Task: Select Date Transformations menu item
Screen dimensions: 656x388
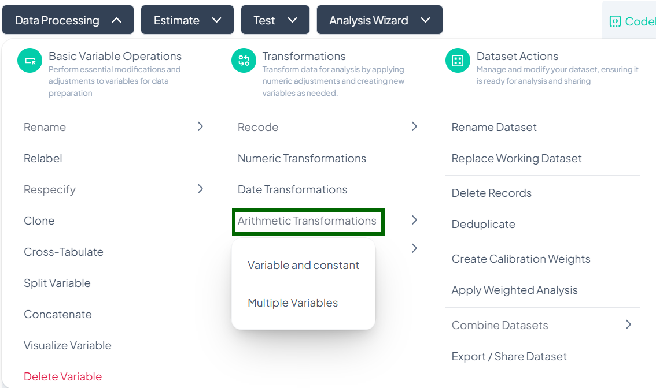Action: tap(293, 189)
